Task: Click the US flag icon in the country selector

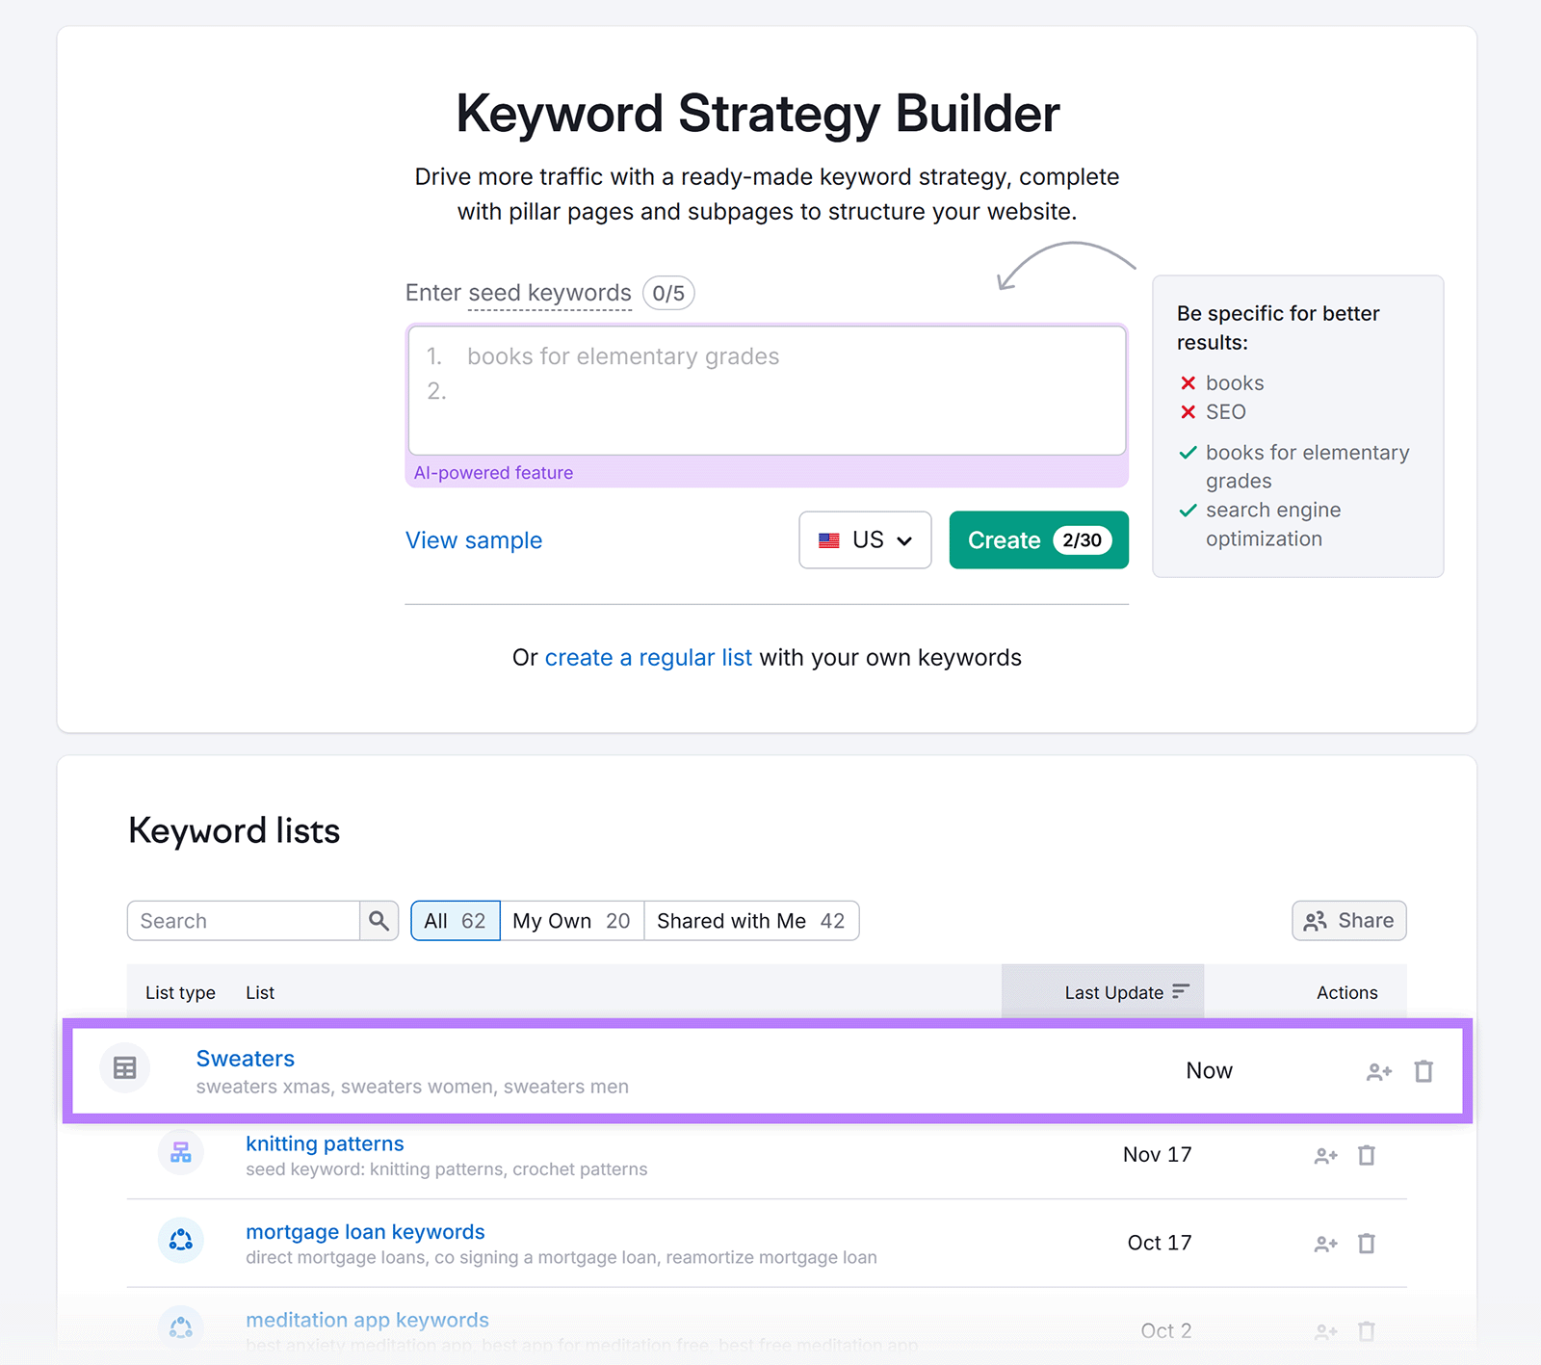Action: (x=829, y=540)
